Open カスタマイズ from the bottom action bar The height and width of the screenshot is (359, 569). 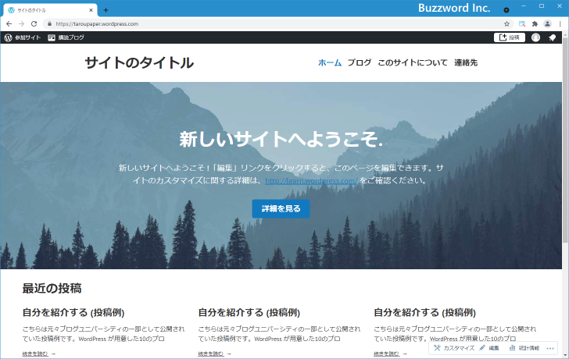[x=454, y=348]
